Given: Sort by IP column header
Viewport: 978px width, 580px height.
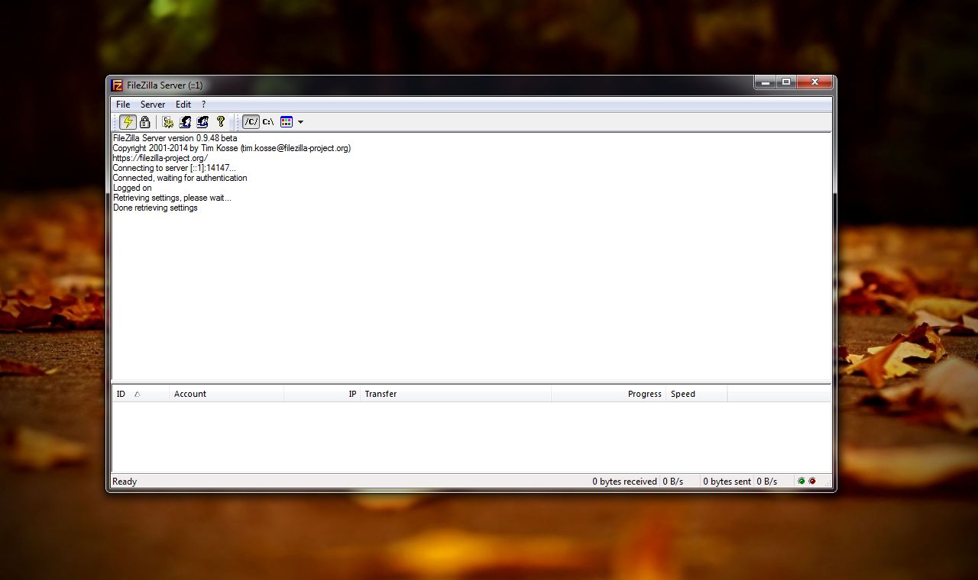Looking at the screenshot, I should pos(322,394).
